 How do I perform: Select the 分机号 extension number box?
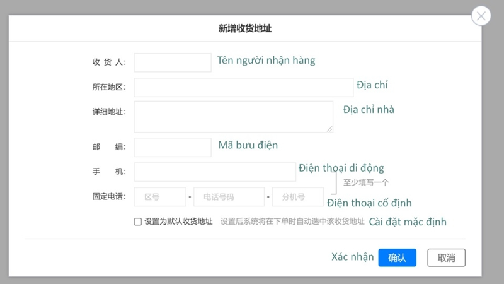(297, 197)
